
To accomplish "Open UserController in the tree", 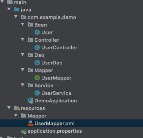I will pos(59,48).
